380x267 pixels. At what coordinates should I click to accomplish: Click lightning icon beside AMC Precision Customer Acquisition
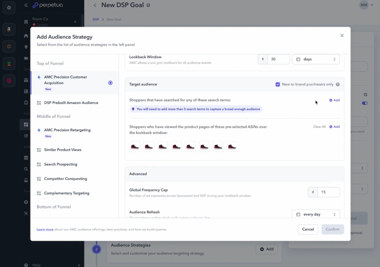[39, 77]
